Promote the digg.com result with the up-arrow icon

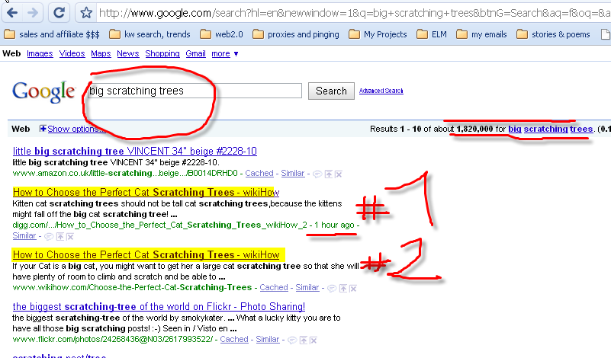[59, 236]
